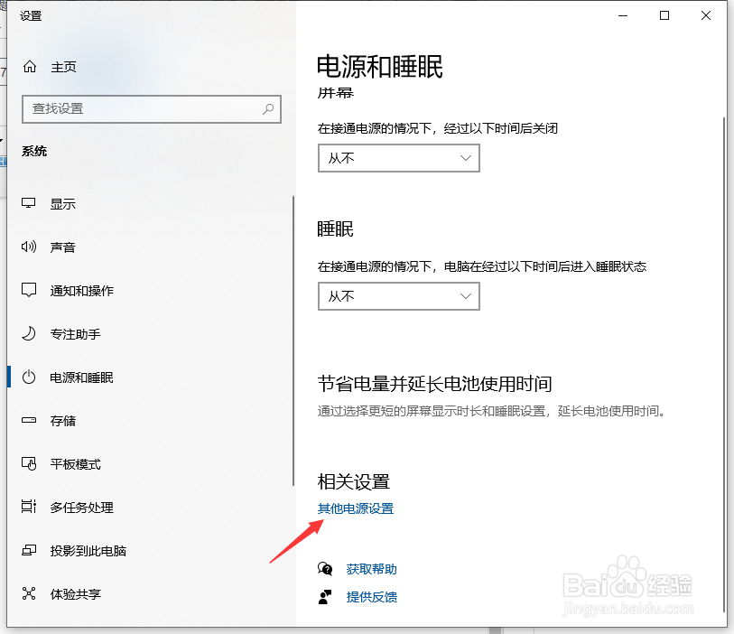The width and height of the screenshot is (734, 634).
Task: Focus the 查找设置 search field
Action: (151, 109)
